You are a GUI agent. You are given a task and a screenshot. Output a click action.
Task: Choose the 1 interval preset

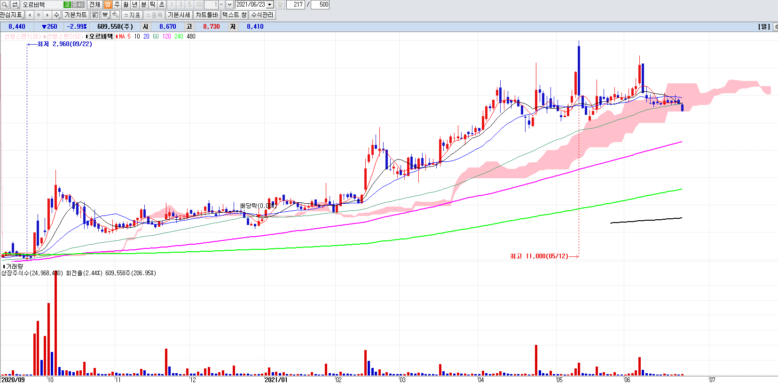(x=172, y=4)
